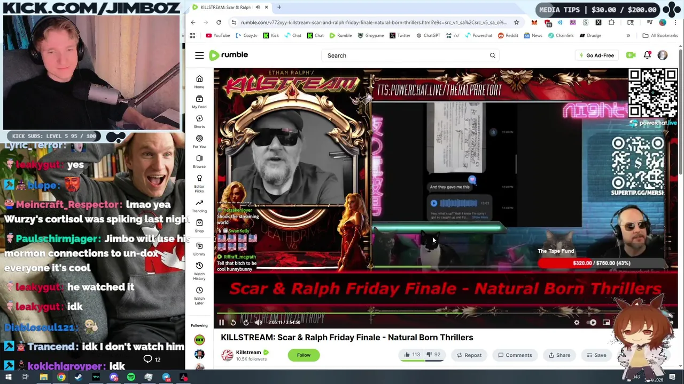
Task: Open Shorts in the Rumble sidebar
Action: coord(199,121)
